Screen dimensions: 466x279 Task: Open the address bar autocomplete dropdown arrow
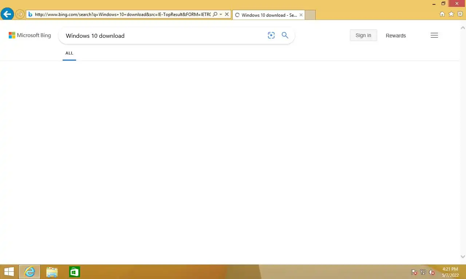(x=221, y=15)
